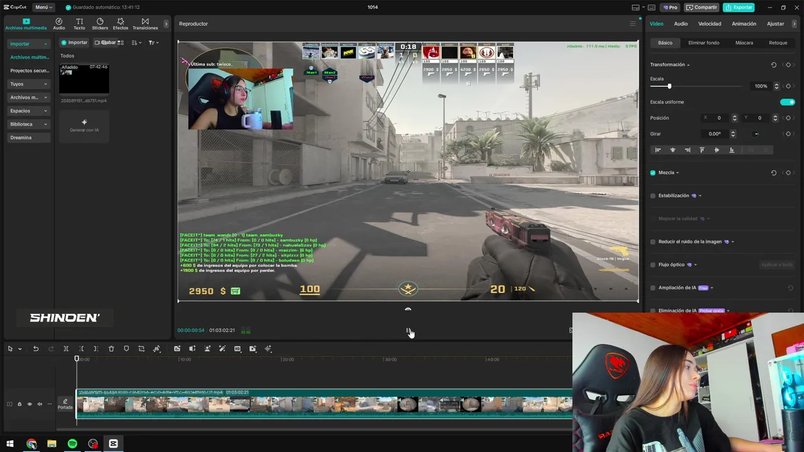Screen dimensions: 804x452
Task: Collapse the Transformación section
Action: pos(688,65)
